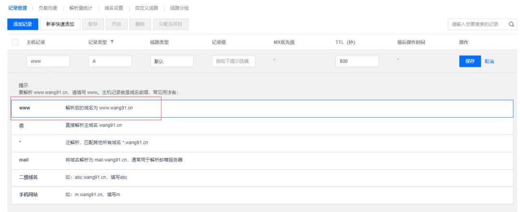Click the record type filter icon
Viewport: 520px width, 212px height.
coord(112,42)
